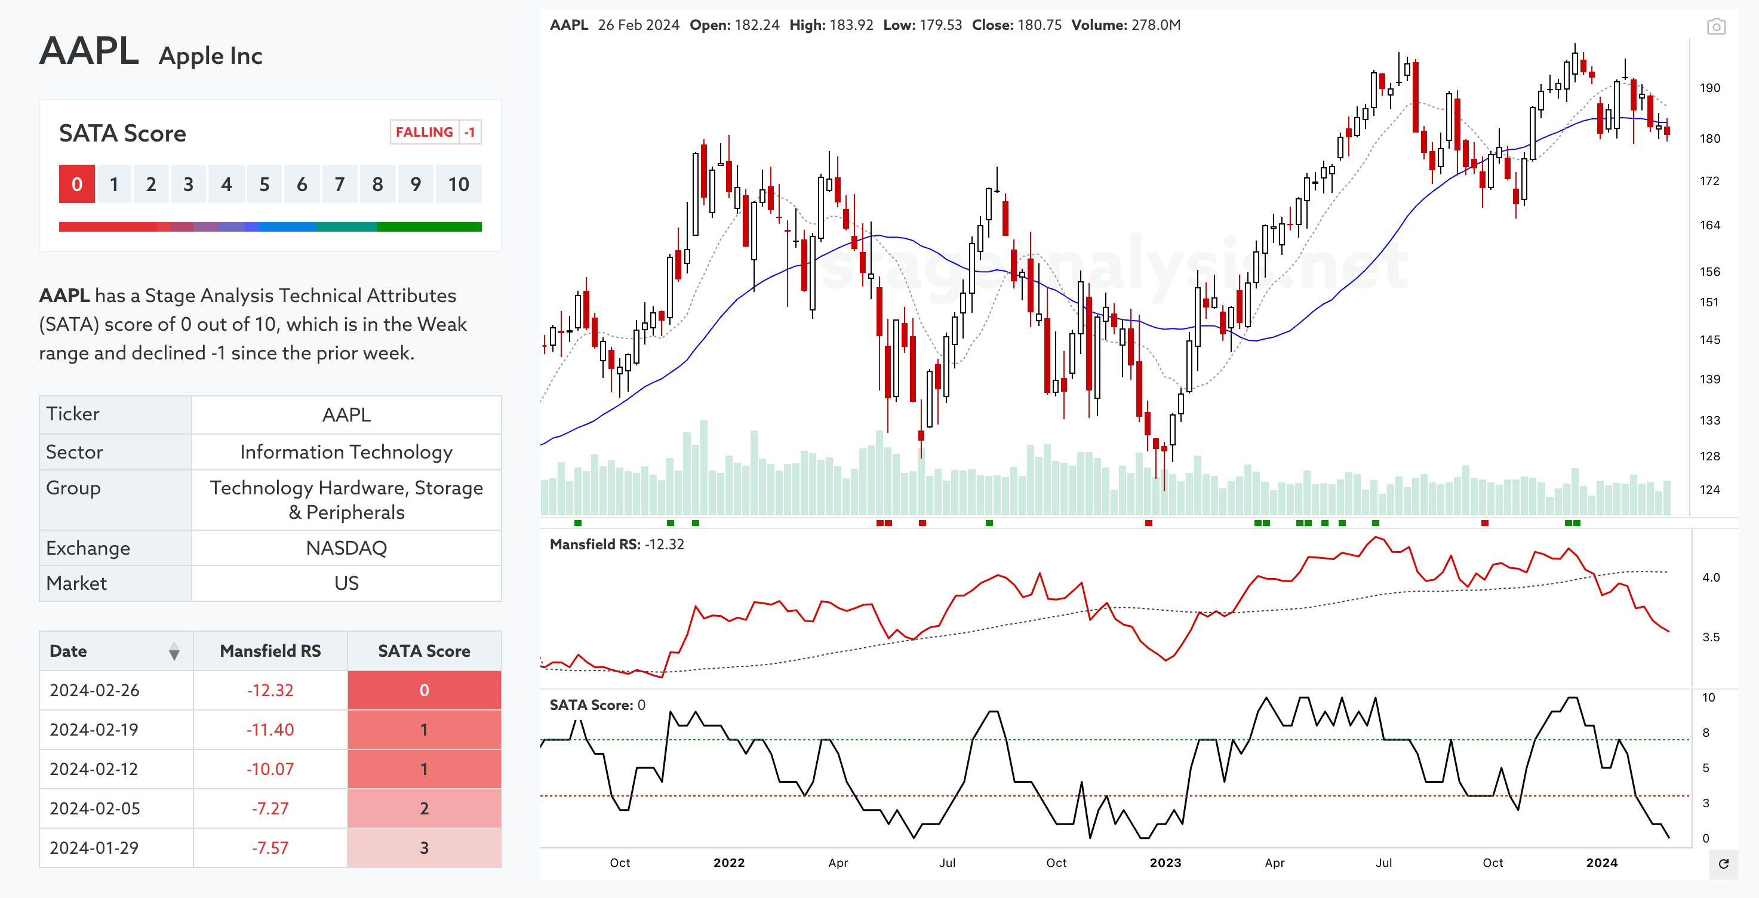The height and width of the screenshot is (898, 1759).
Task: Select SATA score box 3
Action: pyautogui.click(x=189, y=184)
